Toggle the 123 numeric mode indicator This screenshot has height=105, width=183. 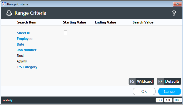pyautogui.click(x=159, y=100)
